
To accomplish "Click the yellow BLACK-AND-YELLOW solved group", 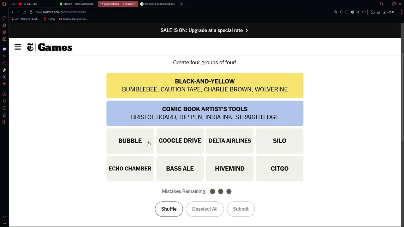I will [x=205, y=85].
